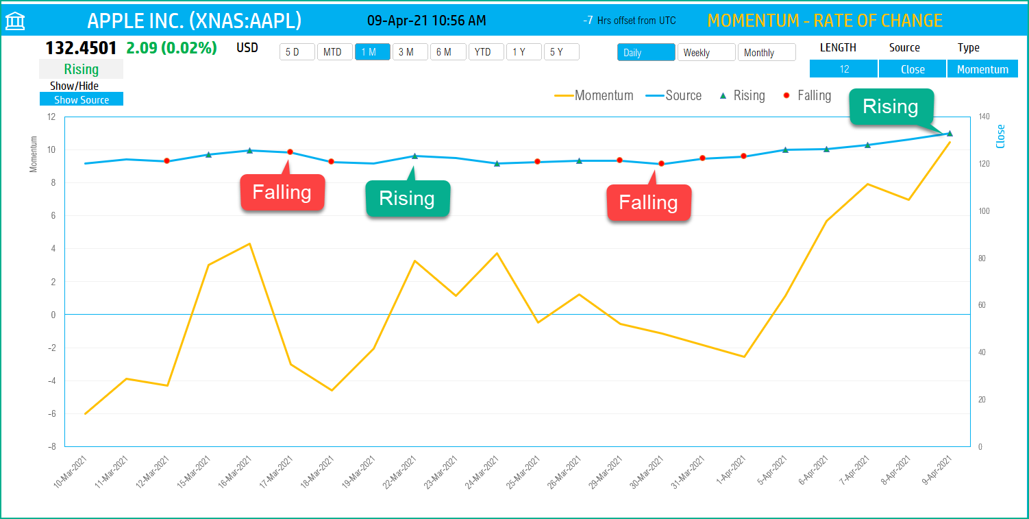The width and height of the screenshot is (1029, 519).
Task: Select the 1 Y time range
Action: tap(524, 52)
